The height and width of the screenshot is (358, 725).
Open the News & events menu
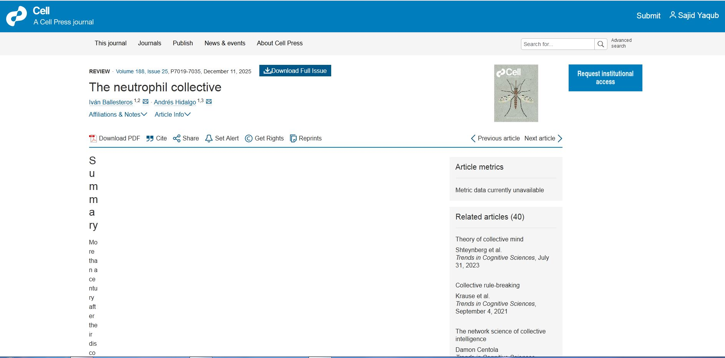pos(225,43)
